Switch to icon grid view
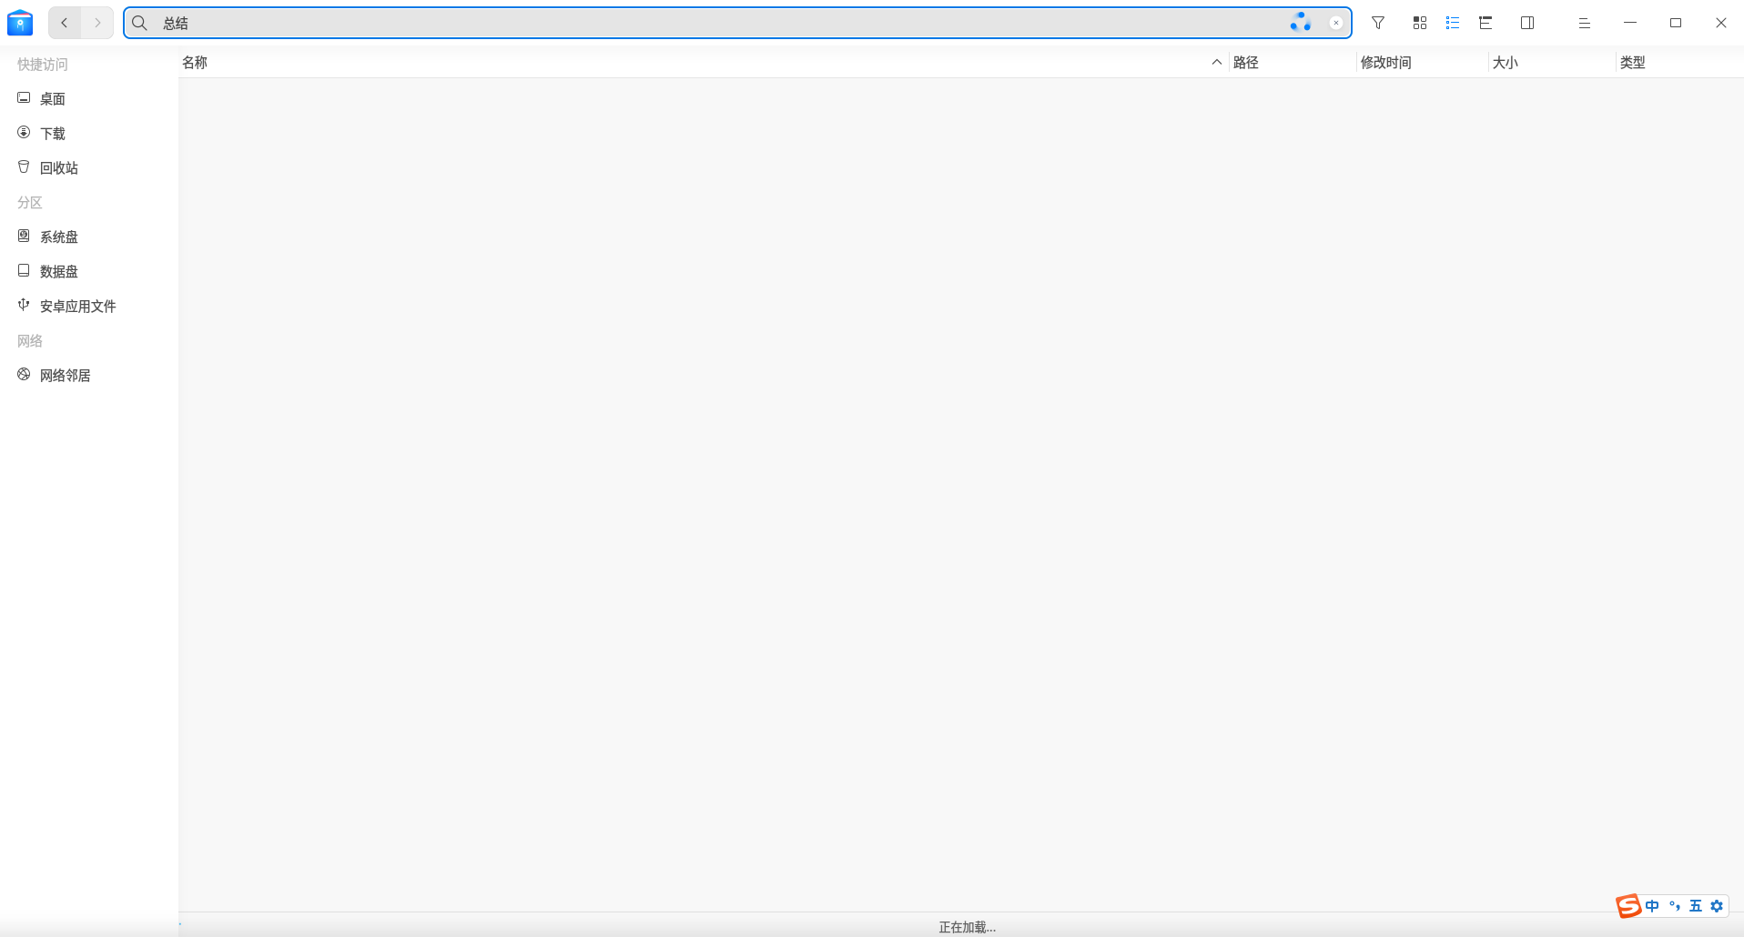Screen dimensions: 1744x937 pos(1420,23)
